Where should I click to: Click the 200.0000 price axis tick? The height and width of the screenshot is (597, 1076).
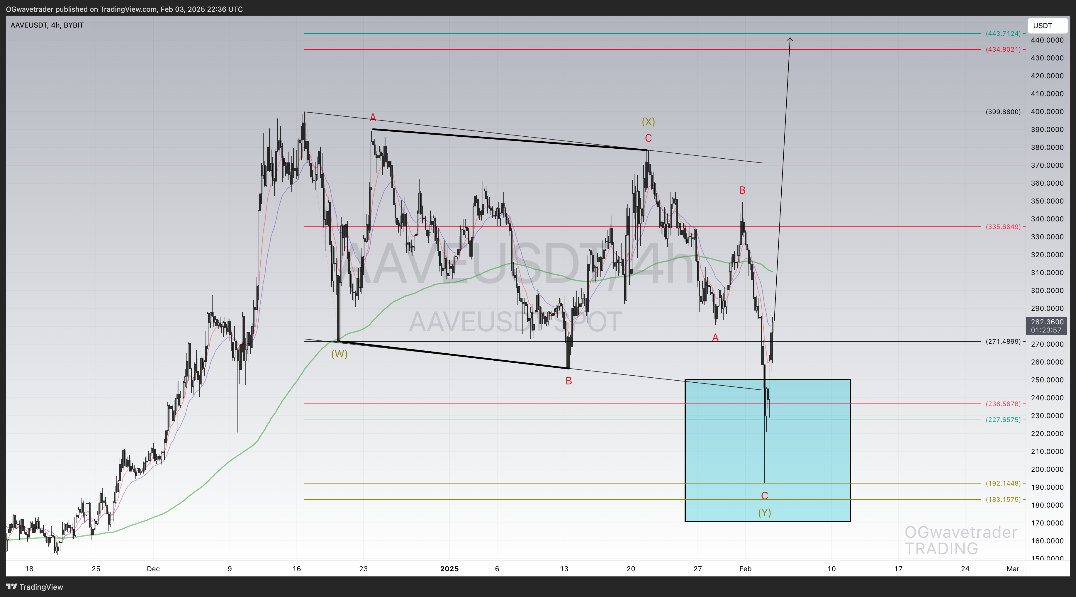[1047, 469]
